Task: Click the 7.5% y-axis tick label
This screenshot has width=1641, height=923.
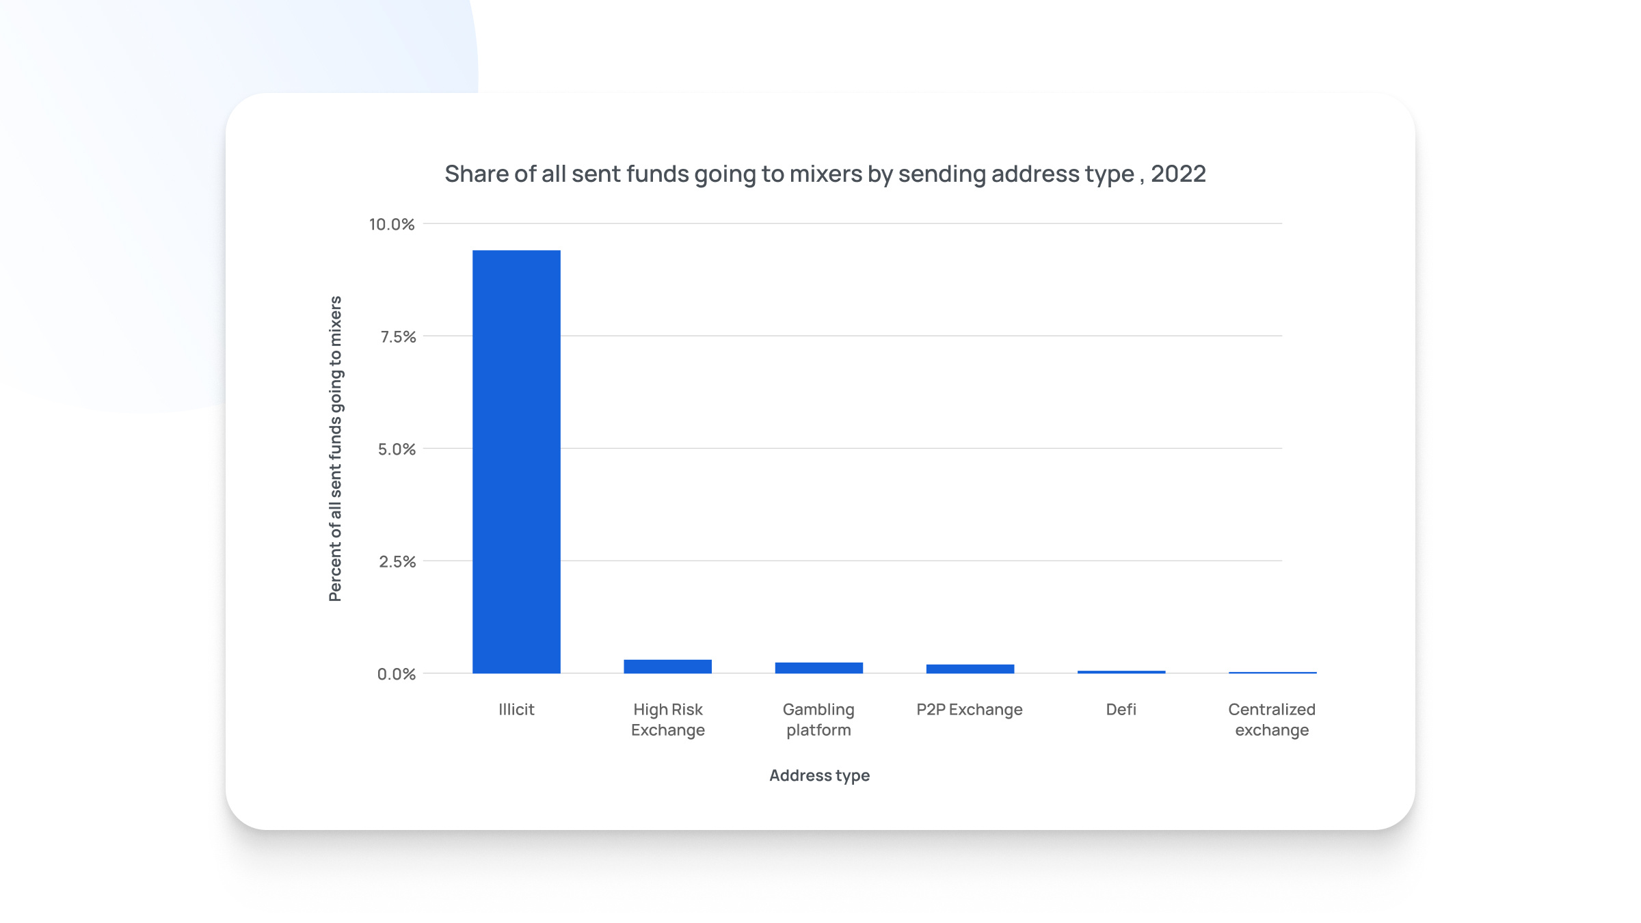Action: coord(398,337)
